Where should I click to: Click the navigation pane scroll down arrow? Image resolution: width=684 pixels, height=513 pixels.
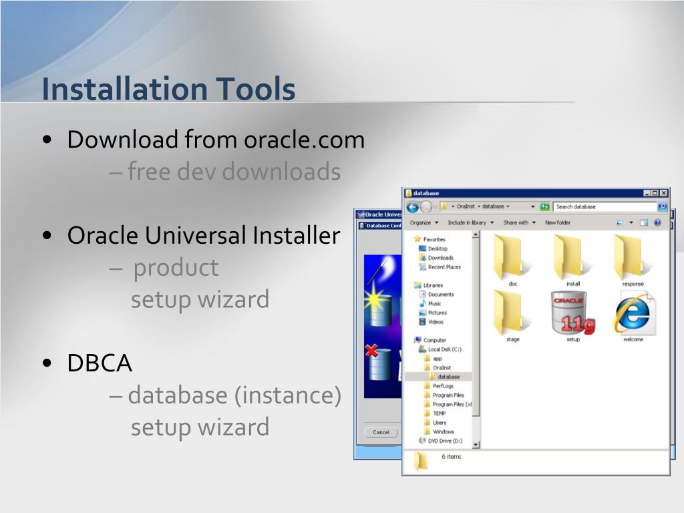tap(476, 445)
